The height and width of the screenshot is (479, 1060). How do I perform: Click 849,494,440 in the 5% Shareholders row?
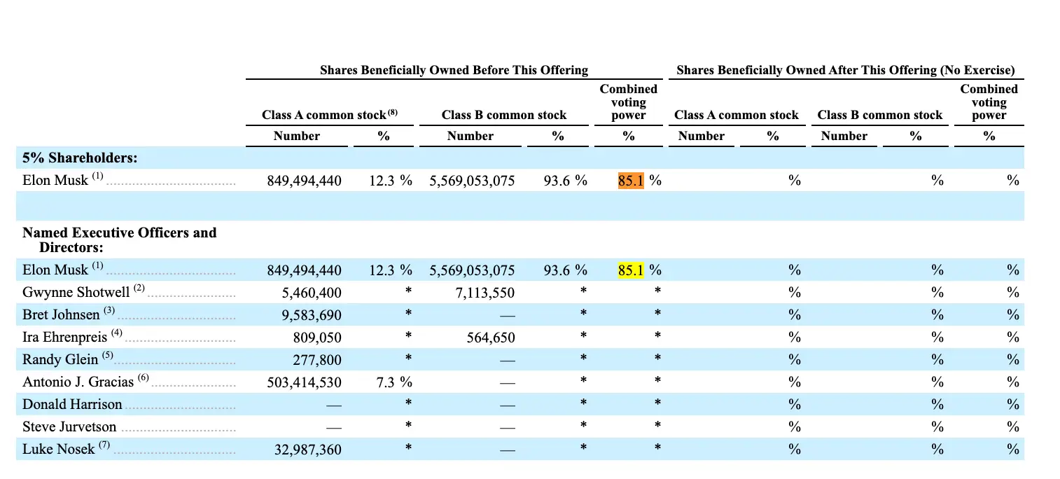305,181
